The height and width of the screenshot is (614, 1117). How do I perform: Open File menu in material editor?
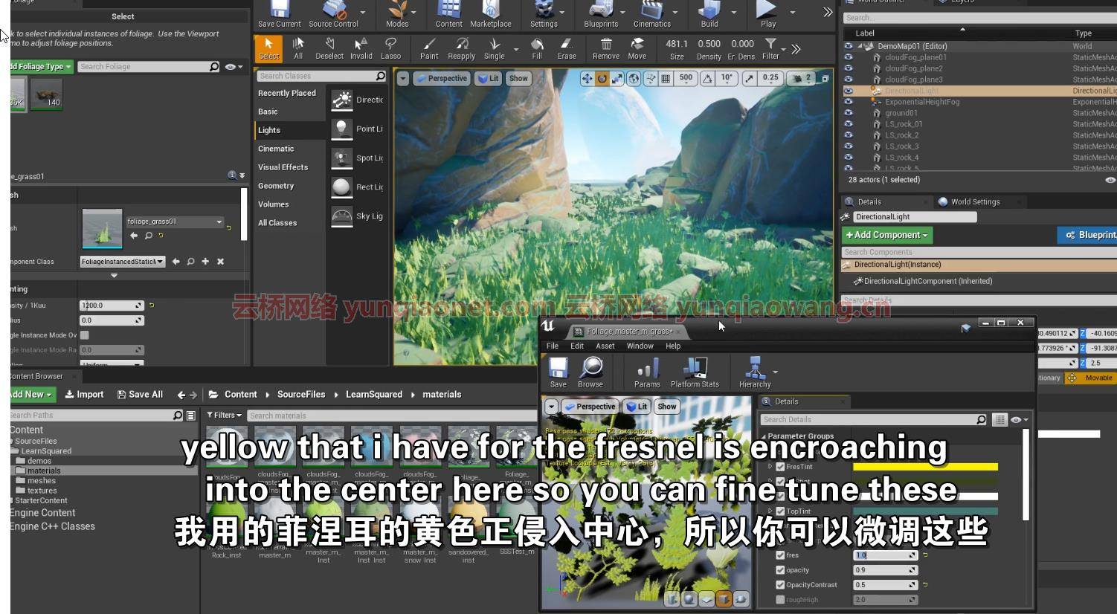[553, 346]
